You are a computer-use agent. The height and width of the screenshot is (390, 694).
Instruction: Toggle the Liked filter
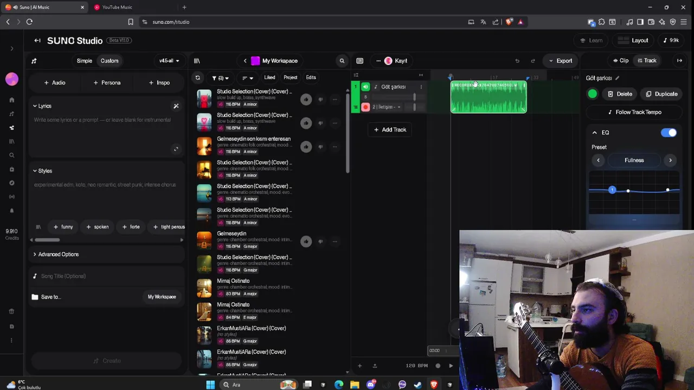click(x=269, y=77)
